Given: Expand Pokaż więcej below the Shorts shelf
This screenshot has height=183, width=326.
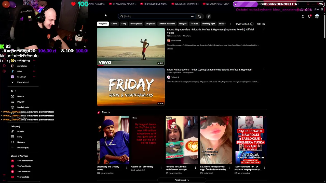Looking at the screenshot, I should coord(182,180).
